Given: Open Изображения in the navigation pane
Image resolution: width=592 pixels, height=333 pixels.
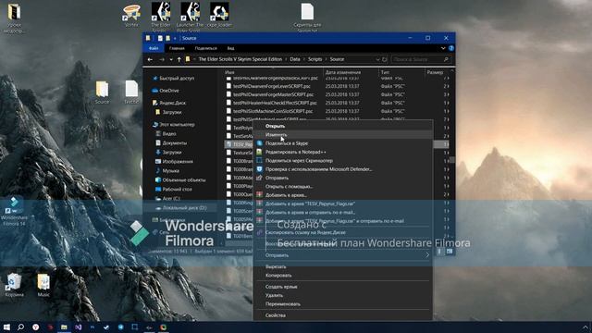Looking at the screenshot, I should coord(178,162).
